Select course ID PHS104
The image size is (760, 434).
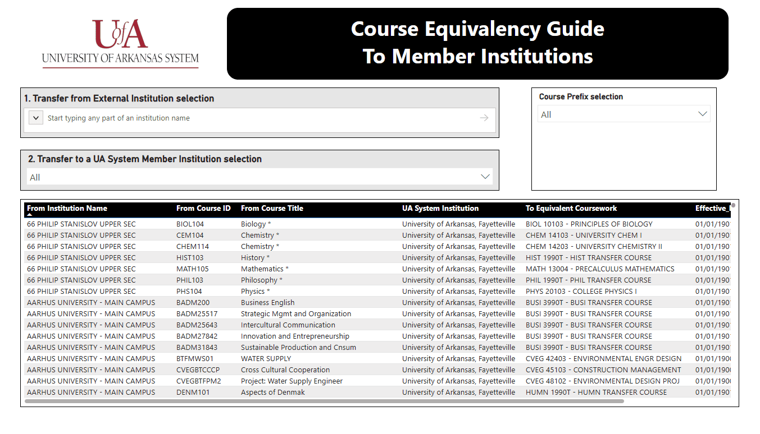coord(189,291)
